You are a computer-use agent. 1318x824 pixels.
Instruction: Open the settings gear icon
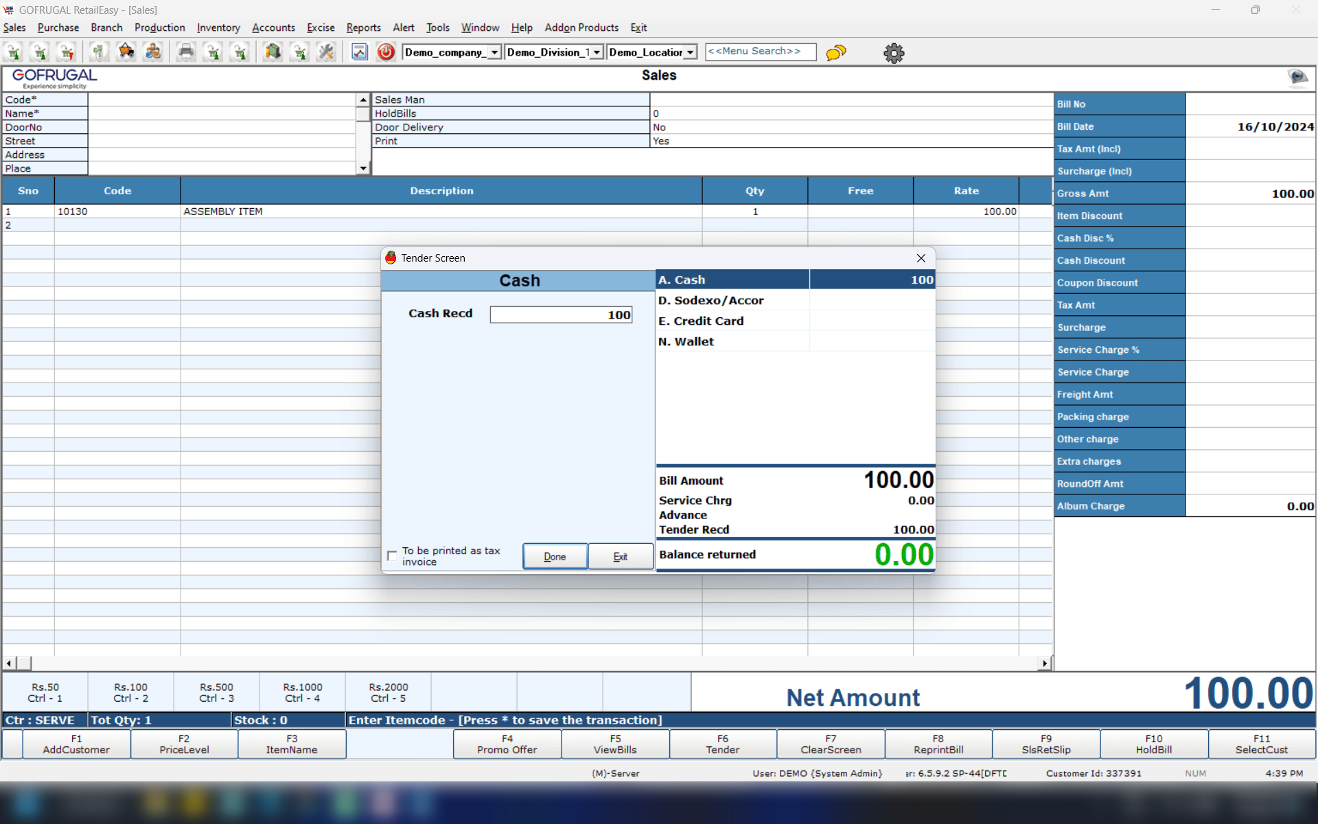(894, 53)
